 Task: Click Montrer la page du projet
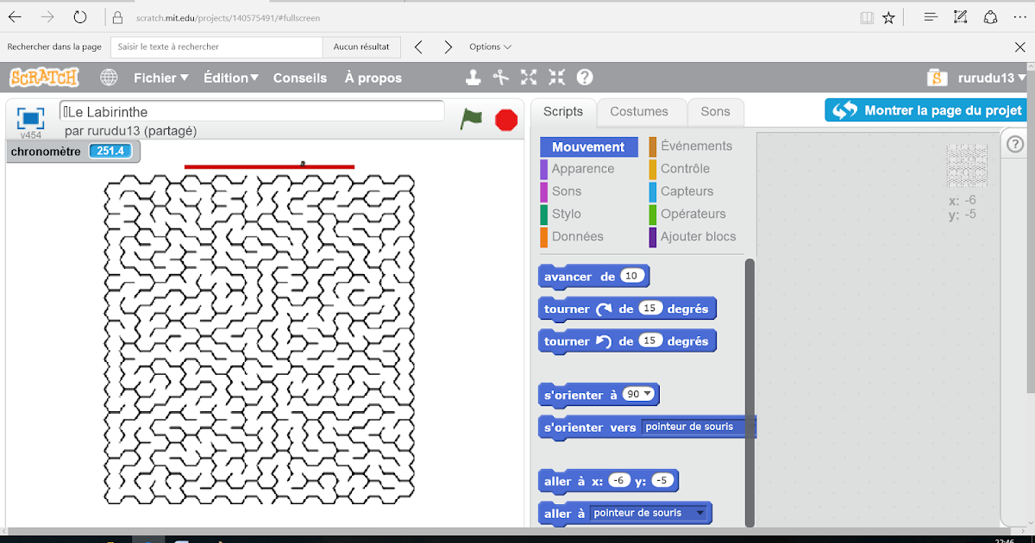point(925,109)
